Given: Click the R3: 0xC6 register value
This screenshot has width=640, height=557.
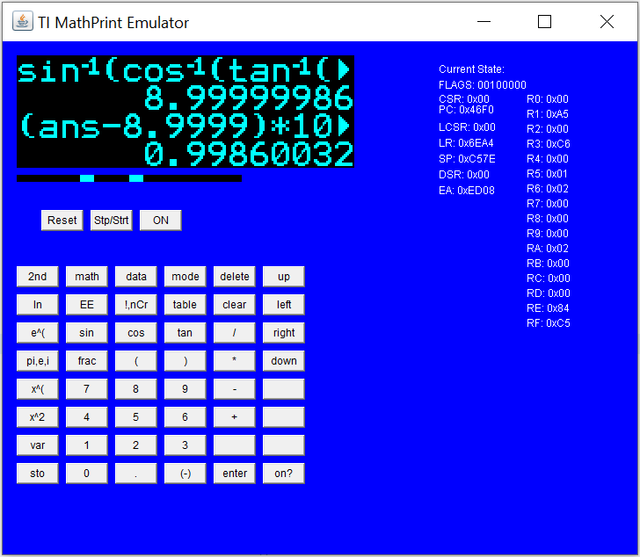Looking at the screenshot, I should click(549, 144).
